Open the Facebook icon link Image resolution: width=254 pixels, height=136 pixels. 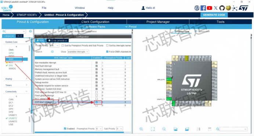203,8
